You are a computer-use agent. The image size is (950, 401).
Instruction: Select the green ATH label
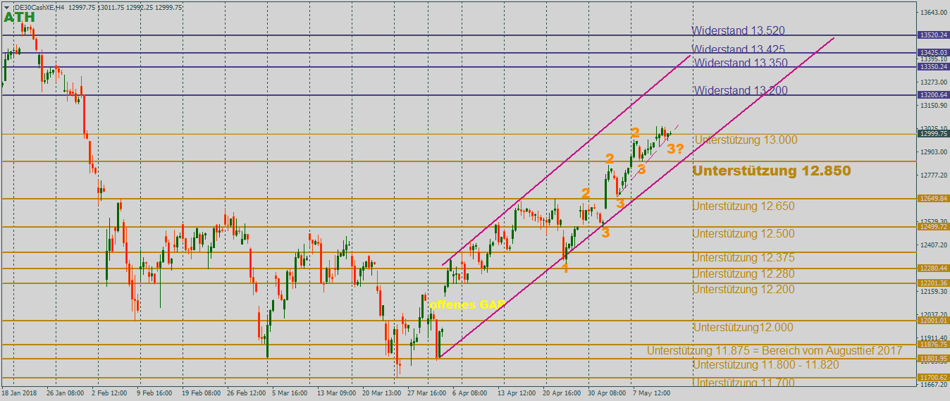[19, 17]
